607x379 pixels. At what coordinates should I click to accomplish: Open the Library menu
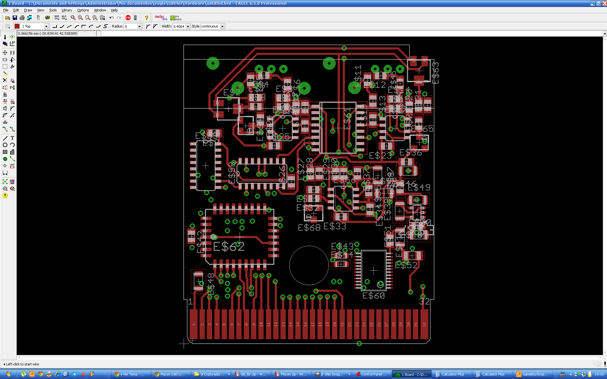(67, 10)
